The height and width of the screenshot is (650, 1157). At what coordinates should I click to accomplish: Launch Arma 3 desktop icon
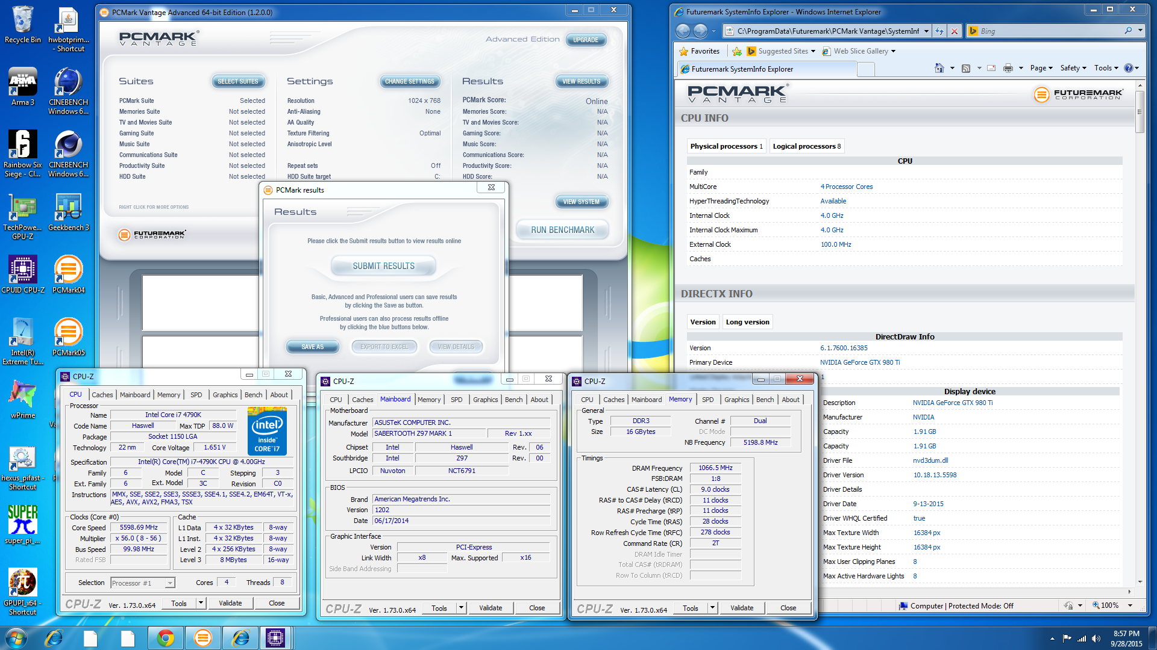pyautogui.click(x=23, y=87)
